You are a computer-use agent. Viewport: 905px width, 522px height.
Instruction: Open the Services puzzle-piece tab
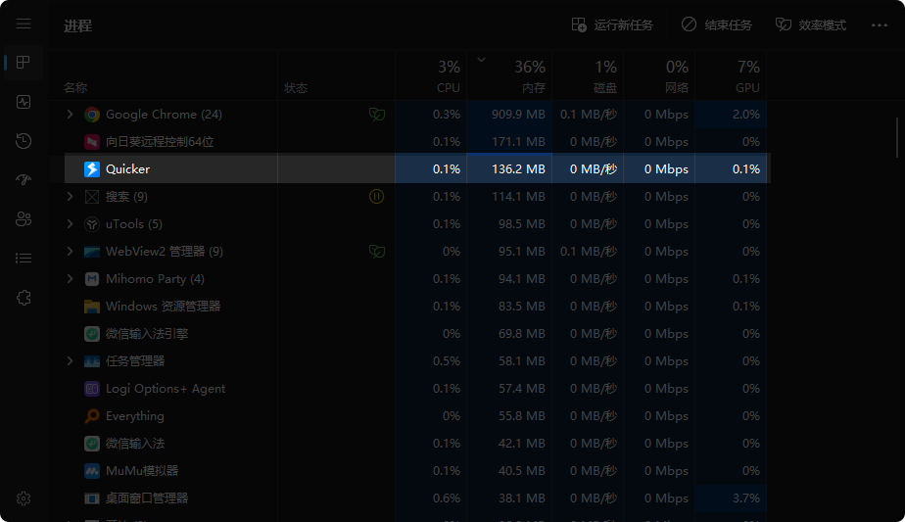tap(24, 298)
